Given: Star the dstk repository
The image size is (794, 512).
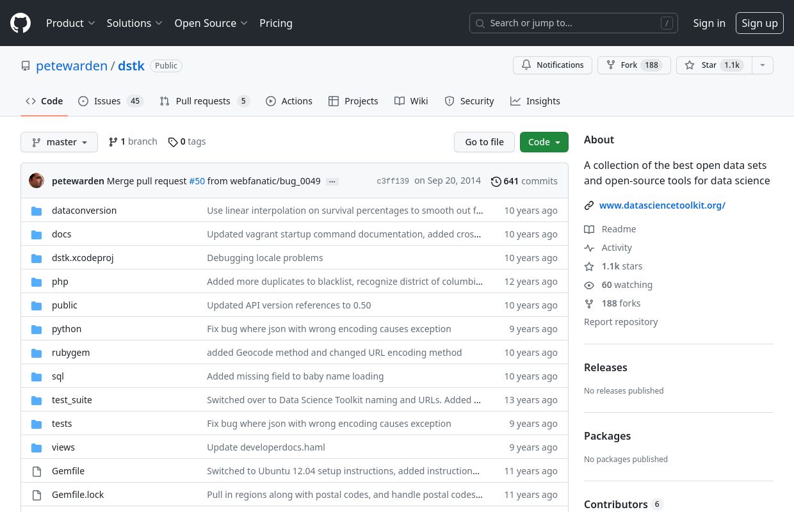Looking at the screenshot, I should [713, 65].
